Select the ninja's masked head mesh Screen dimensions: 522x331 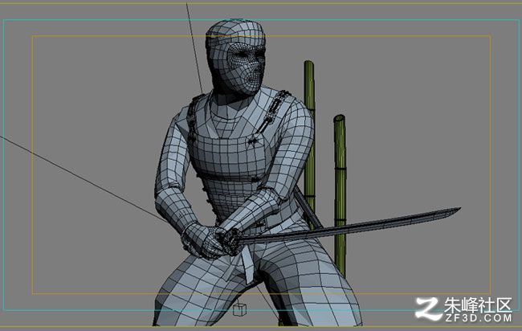[236, 57]
